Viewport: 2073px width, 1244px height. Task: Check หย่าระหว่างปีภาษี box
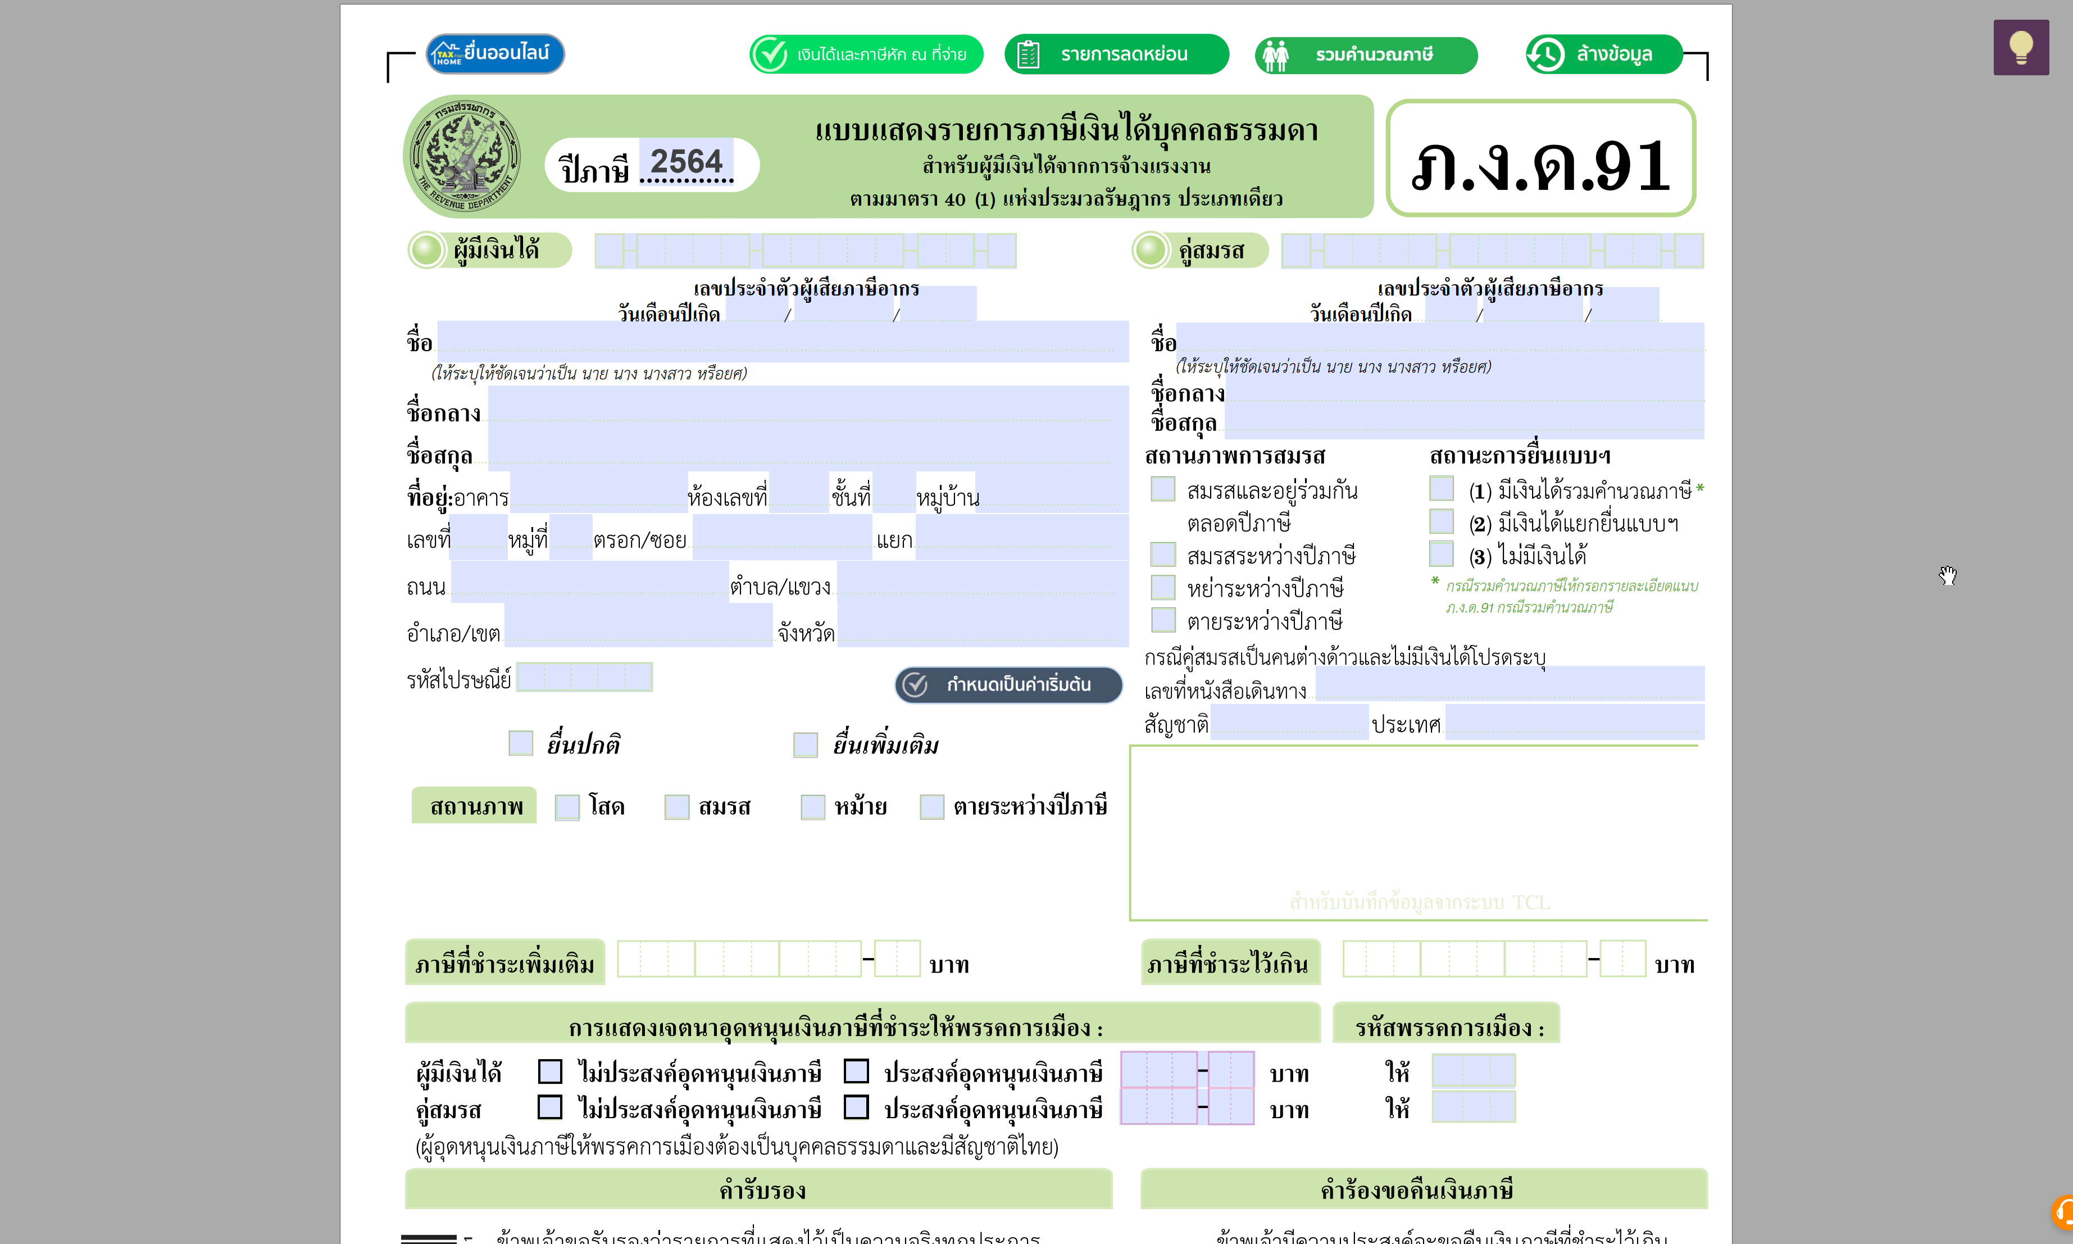(1163, 587)
